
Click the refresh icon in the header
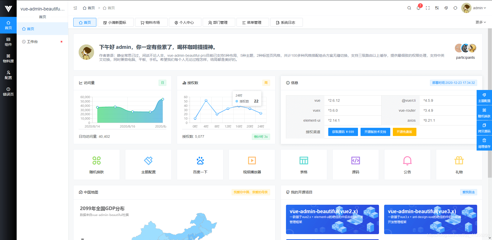coord(455,8)
